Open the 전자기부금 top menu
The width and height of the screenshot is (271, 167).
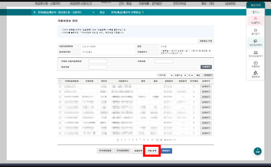click(179, 4)
